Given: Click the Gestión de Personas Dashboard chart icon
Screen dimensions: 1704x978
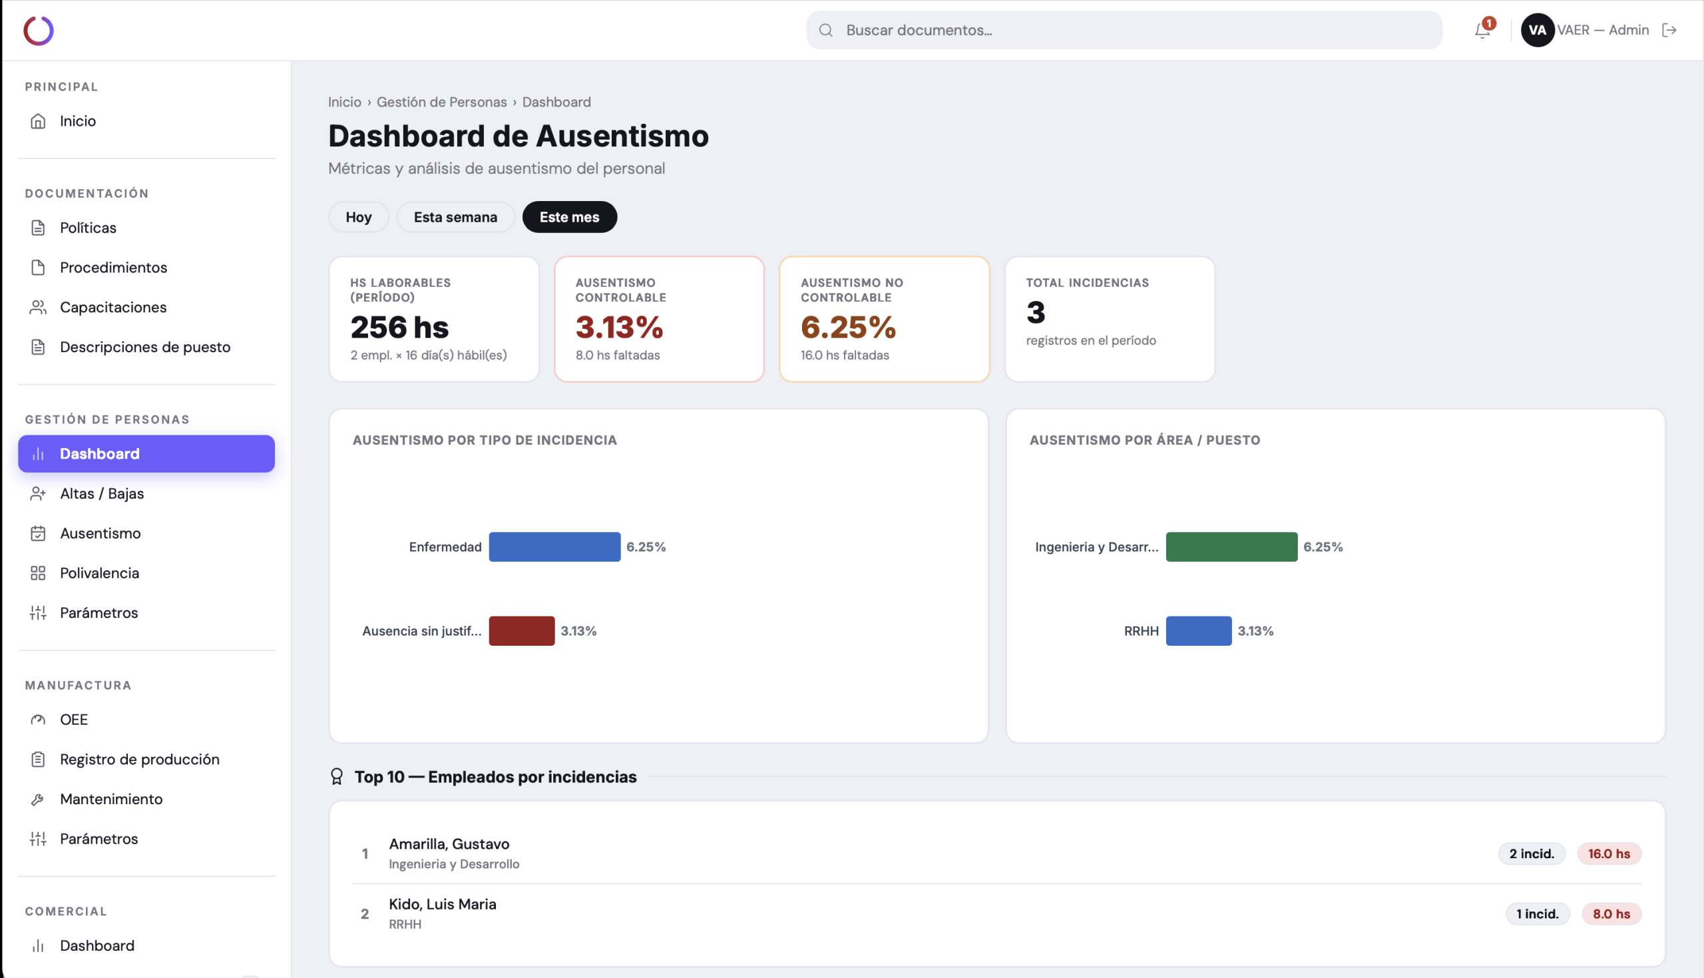Looking at the screenshot, I should click(38, 454).
